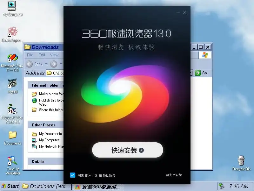Switch to Downloads taskbar button
The width and height of the screenshot is (254, 191).
[x=46, y=186]
